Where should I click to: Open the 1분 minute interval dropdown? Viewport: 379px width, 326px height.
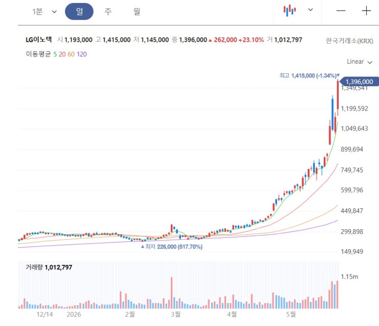(x=44, y=11)
